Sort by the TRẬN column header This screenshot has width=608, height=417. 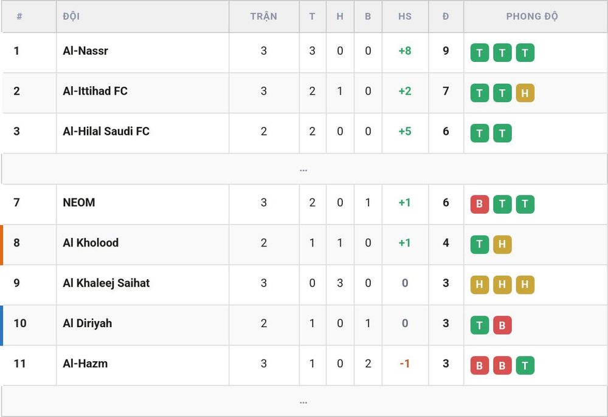point(264,16)
